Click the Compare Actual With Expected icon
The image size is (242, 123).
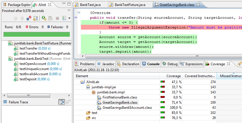[x=68, y=102]
